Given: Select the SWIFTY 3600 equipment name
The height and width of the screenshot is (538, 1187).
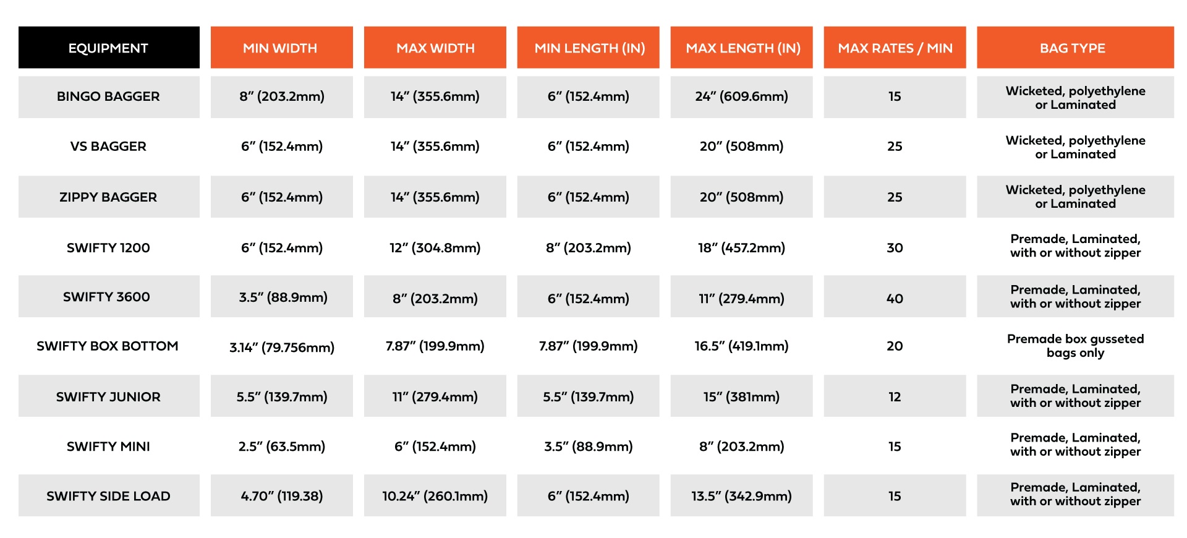Looking at the screenshot, I should click(106, 297).
